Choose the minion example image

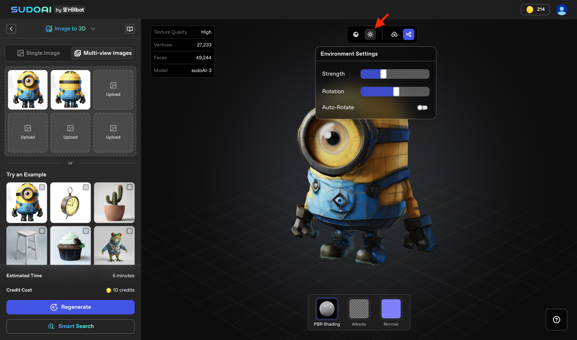coord(26,203)
